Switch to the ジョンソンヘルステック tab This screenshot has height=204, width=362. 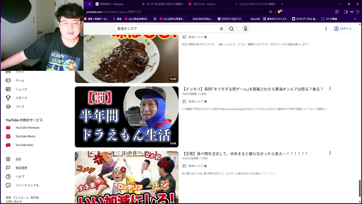(255, 4)
